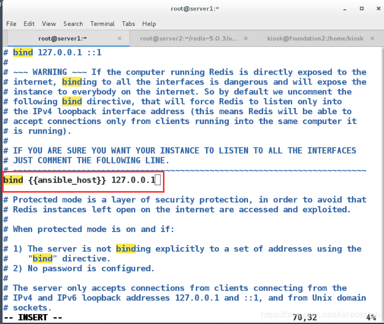Screen dimensions: 384x324
Task: Open the Terminal menu
Action: 102,24
